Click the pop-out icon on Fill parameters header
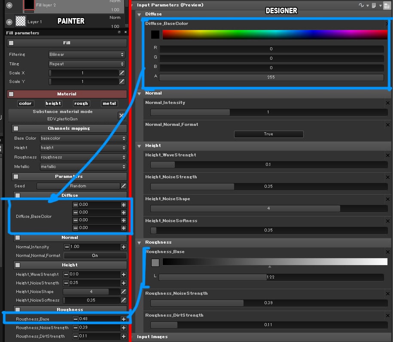 (119, 32)
